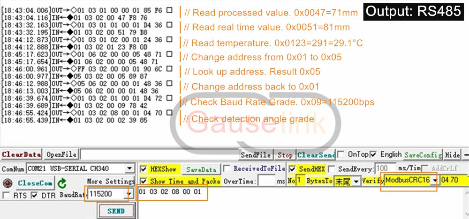Click the ClearData button

tap(21, 154)
